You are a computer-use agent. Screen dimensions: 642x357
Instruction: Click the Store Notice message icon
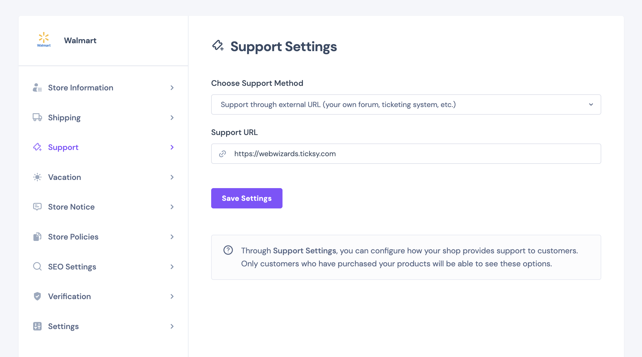pyautogui.click(x=37, y=207)
